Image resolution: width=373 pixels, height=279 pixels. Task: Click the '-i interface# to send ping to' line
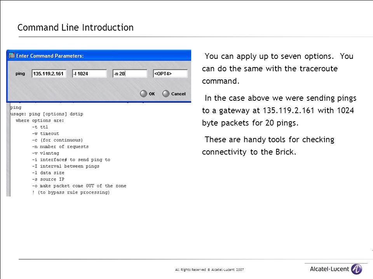coord(71,160)
